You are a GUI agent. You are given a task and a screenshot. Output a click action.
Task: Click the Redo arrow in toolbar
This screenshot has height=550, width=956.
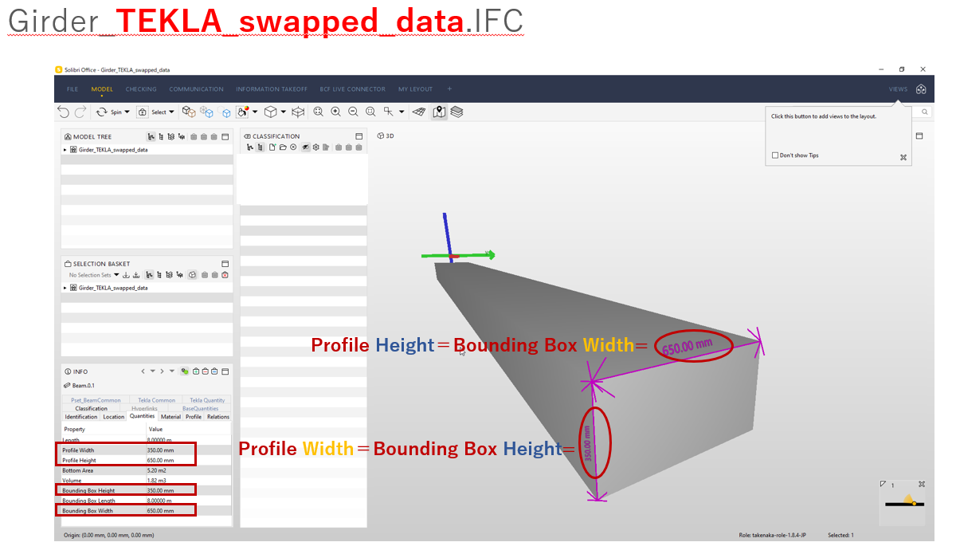pos(80,112)
